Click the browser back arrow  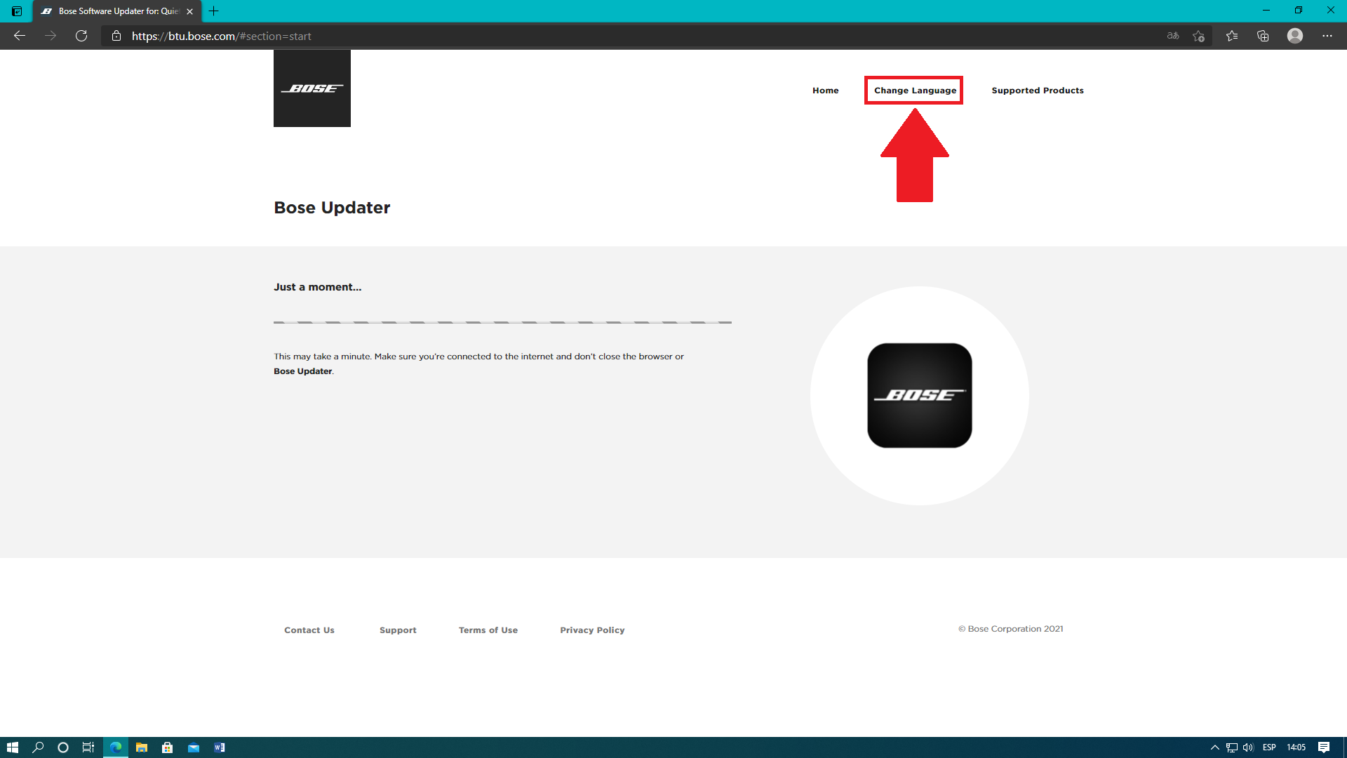tap(20, 36)
